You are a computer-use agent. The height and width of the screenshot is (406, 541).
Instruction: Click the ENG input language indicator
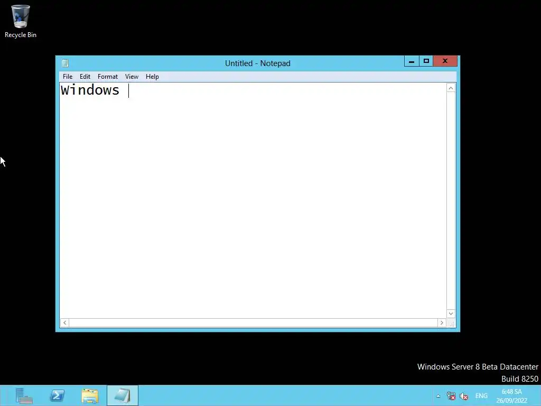[x=481, y=396]
